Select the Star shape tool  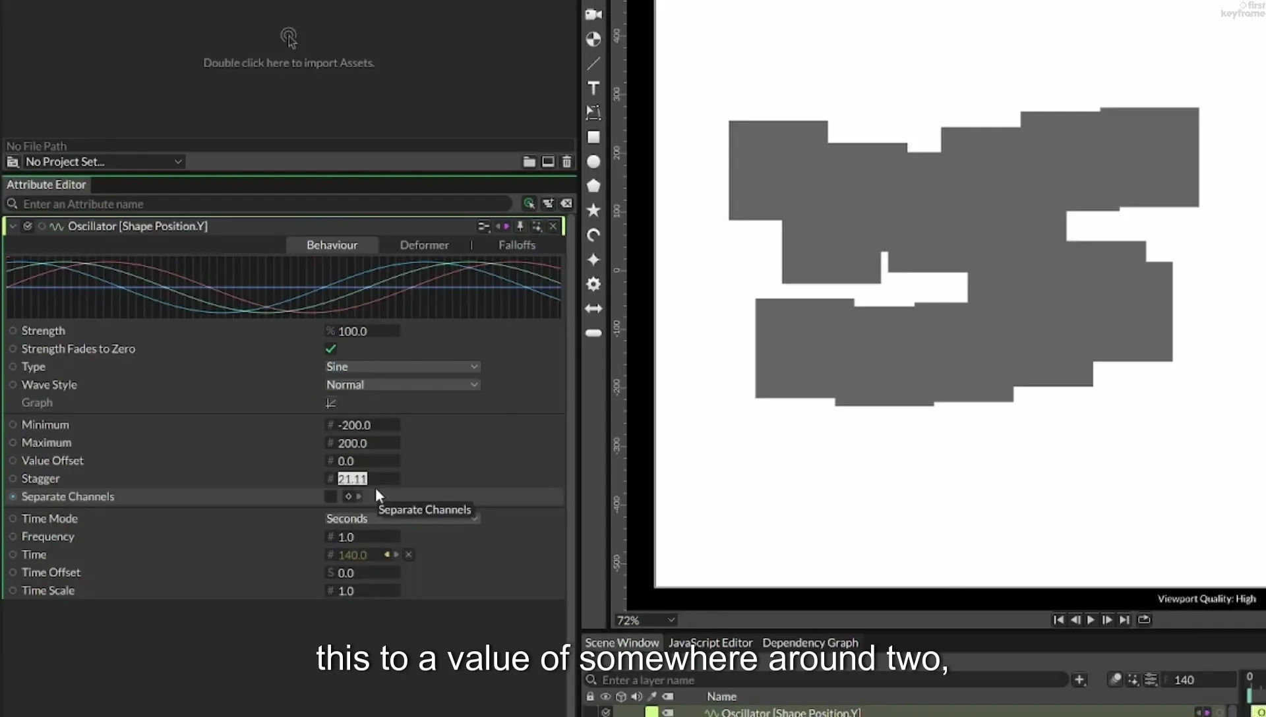pyautogui.click(x=593, y=210)
